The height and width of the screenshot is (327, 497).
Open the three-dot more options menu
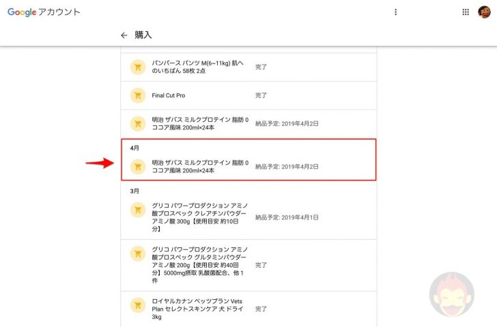[395, 12]
